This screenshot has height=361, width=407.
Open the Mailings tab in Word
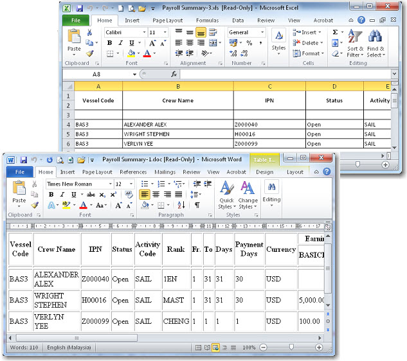tap(165, 172)
